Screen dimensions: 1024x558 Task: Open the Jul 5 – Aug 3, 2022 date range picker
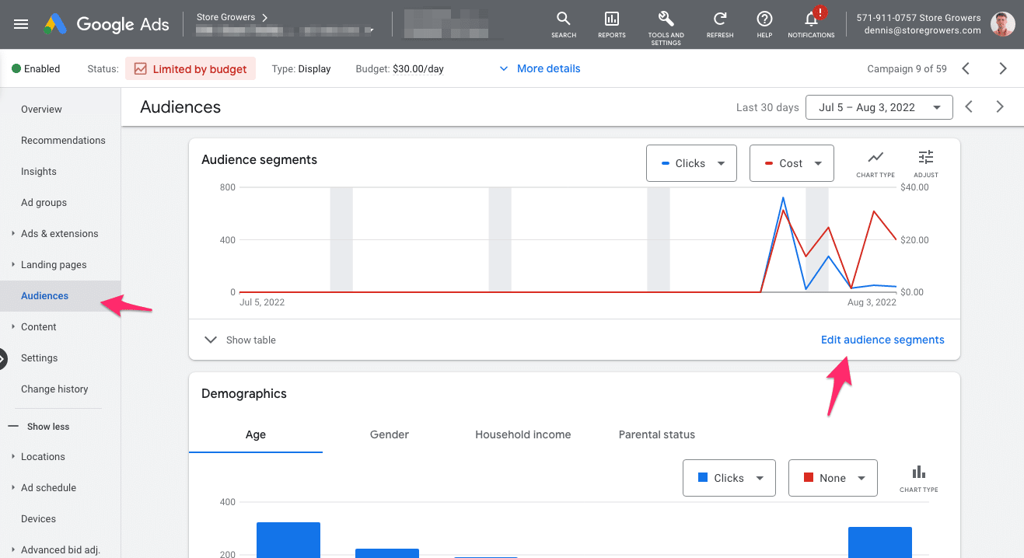pos(879,107)
